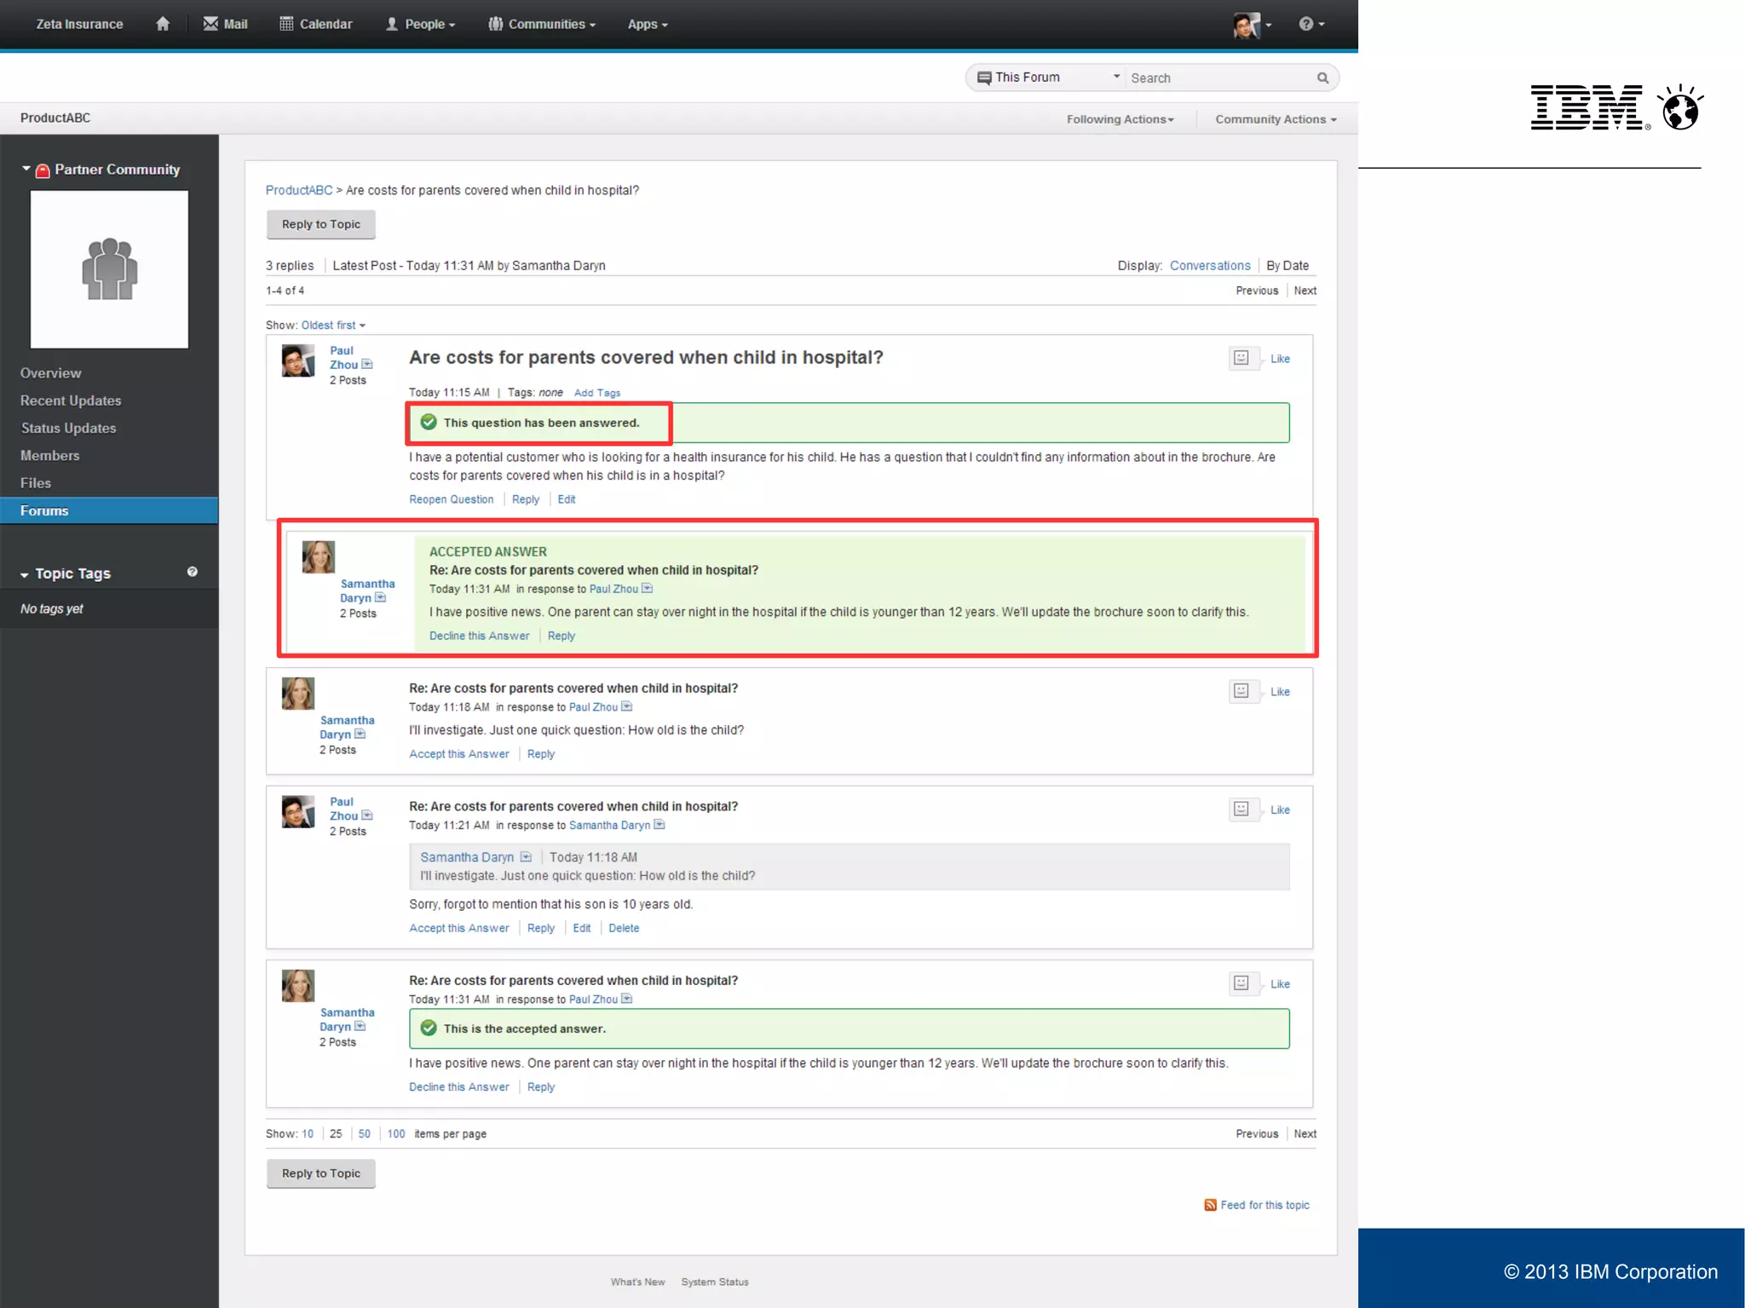1745x1308 pixels.
Task: Click the top Reply to Topic button
Action: coord(320,224)
